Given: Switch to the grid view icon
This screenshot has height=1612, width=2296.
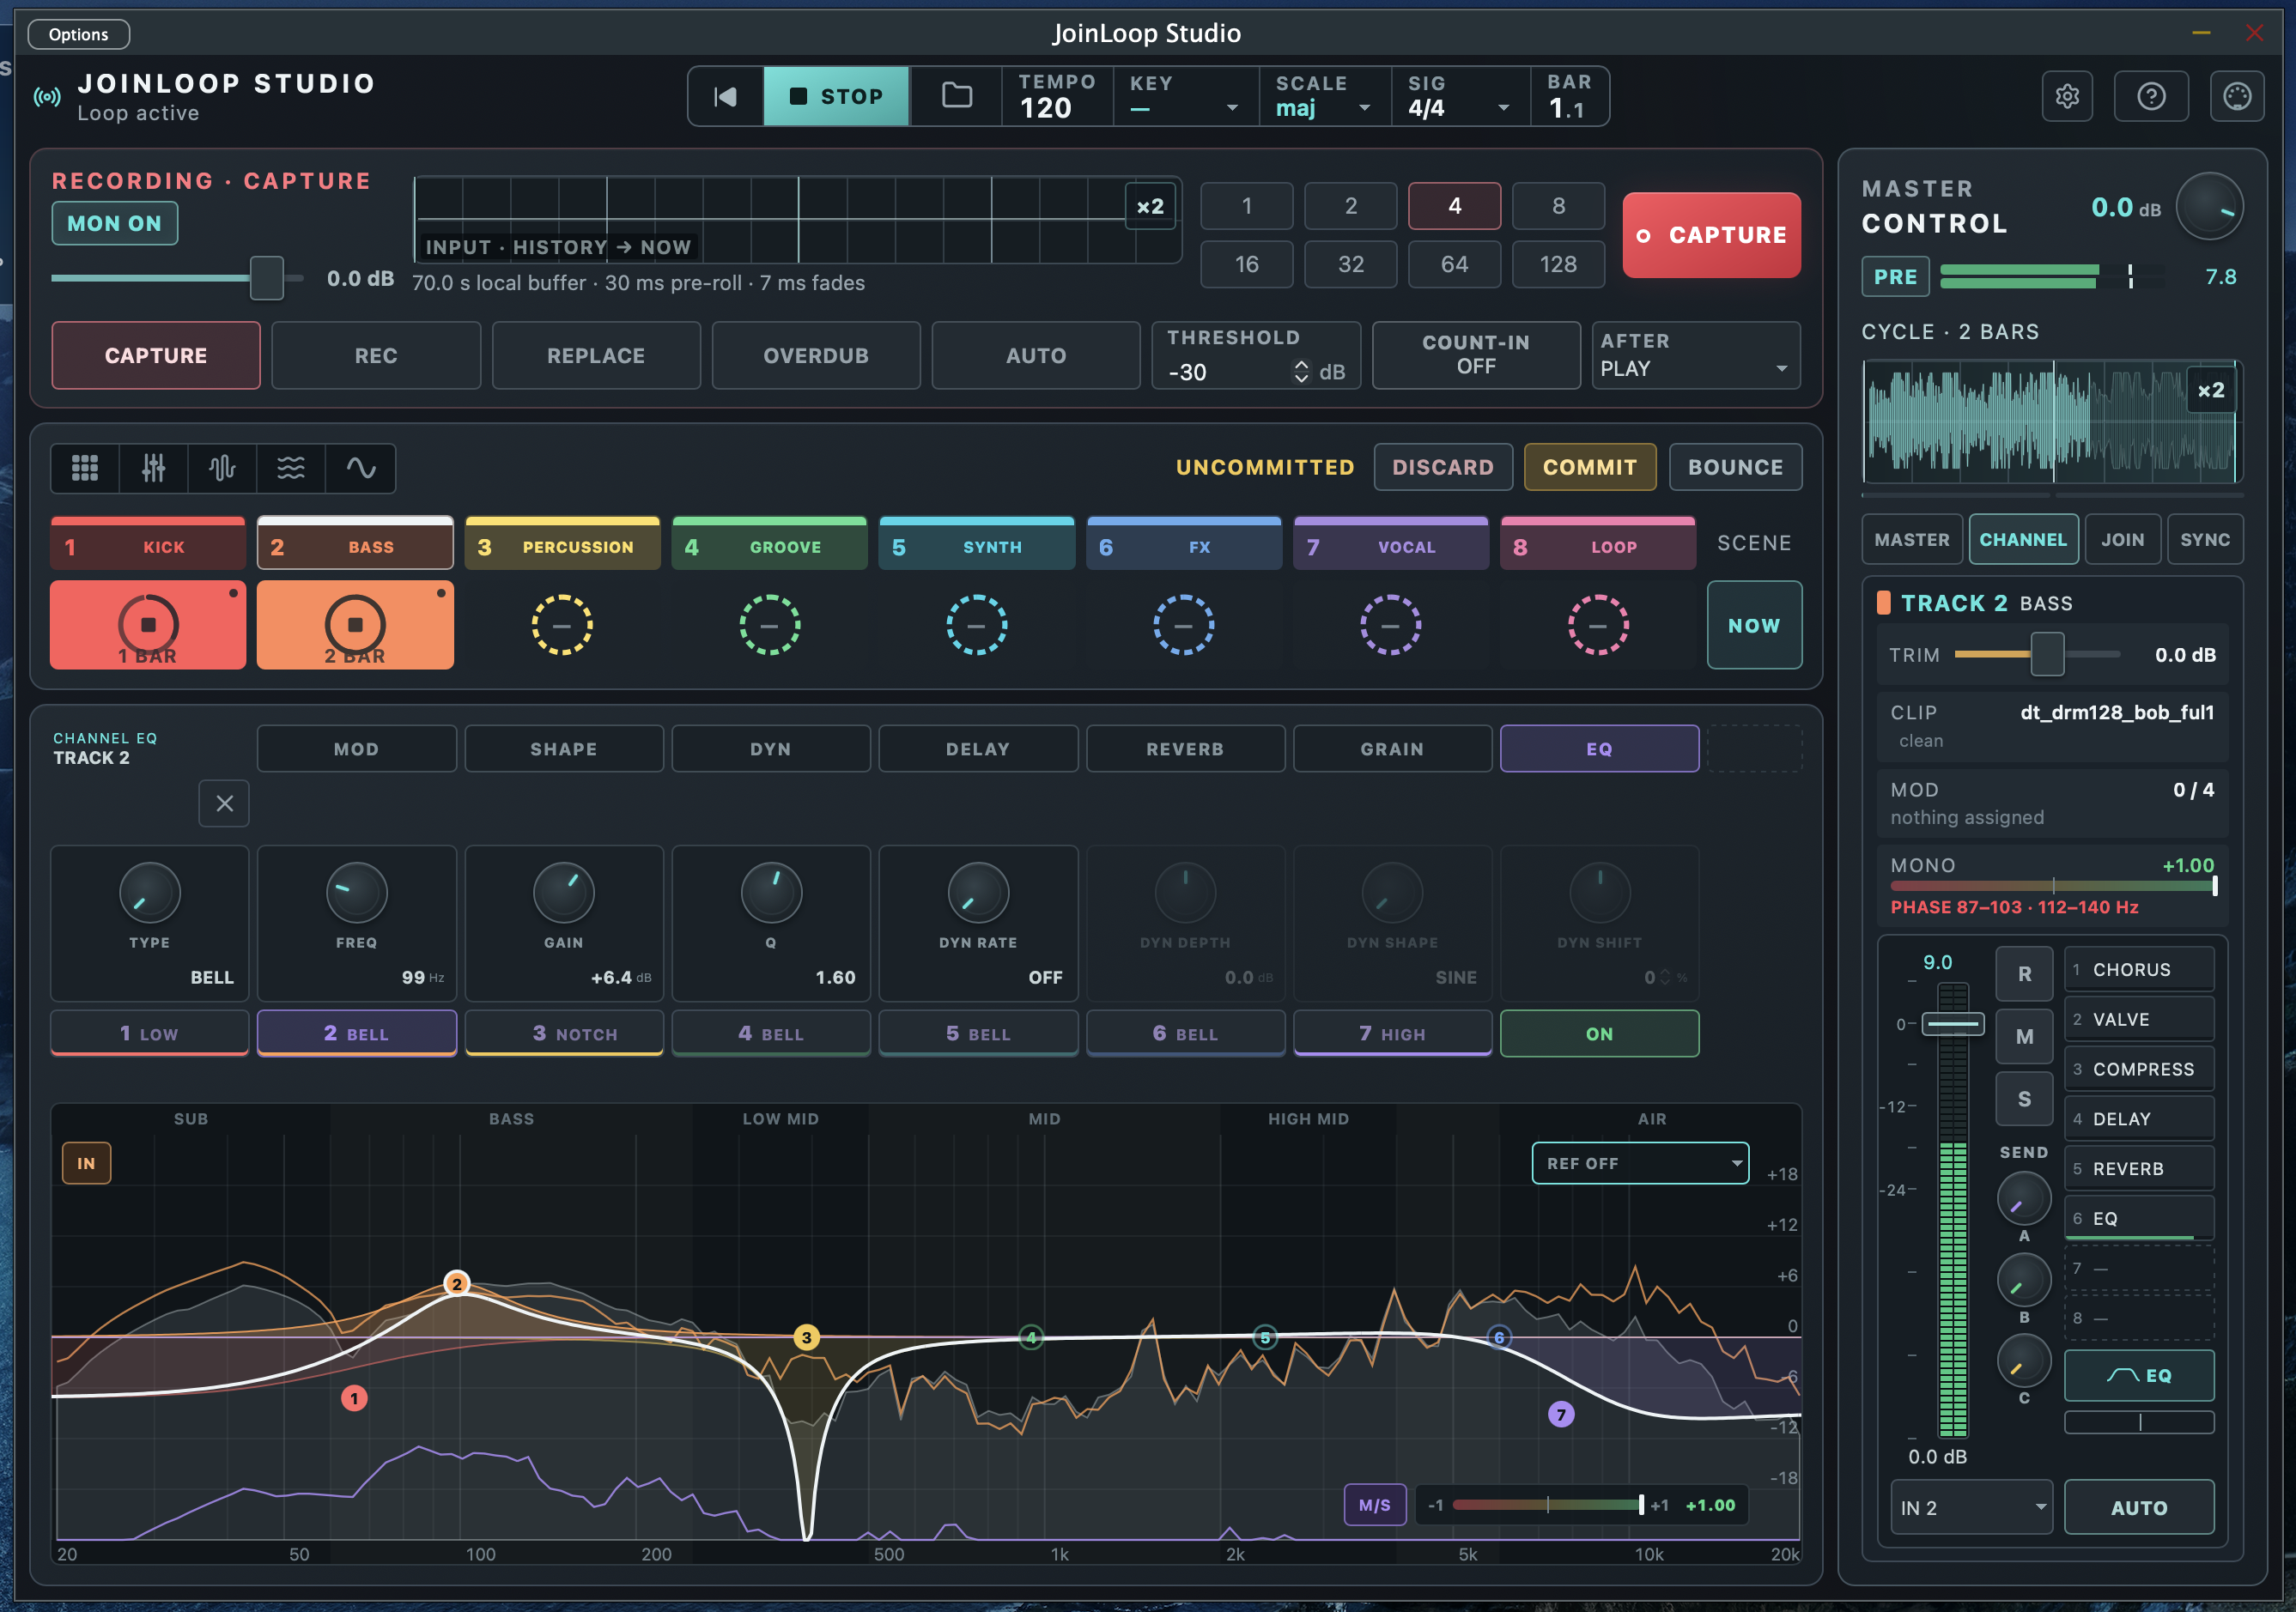Looking at the screenshot, I should 85,468.
